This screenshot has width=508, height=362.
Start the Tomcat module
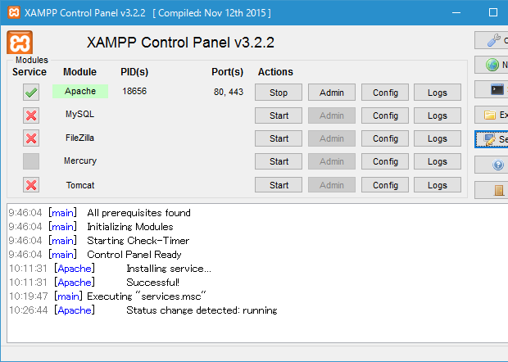point(279,185)
